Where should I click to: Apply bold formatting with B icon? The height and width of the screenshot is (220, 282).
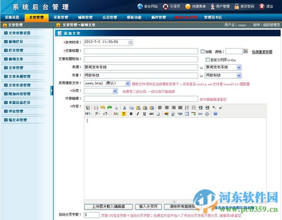pyautogui.click(x=131, y=114)
